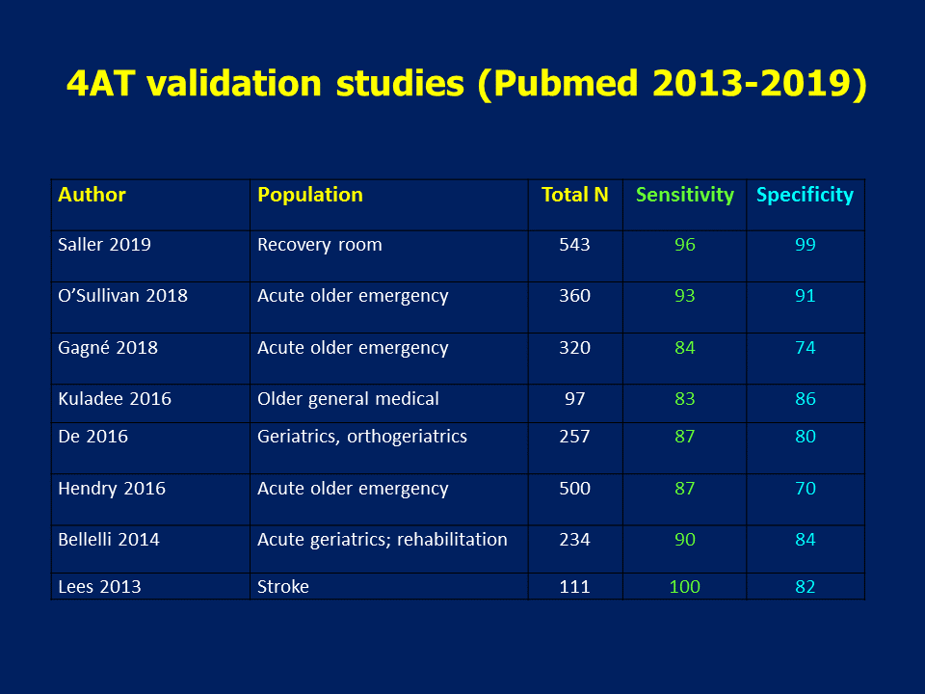Click specificity value 82
The height and width of the screenshot is (694, 925).
806,587
